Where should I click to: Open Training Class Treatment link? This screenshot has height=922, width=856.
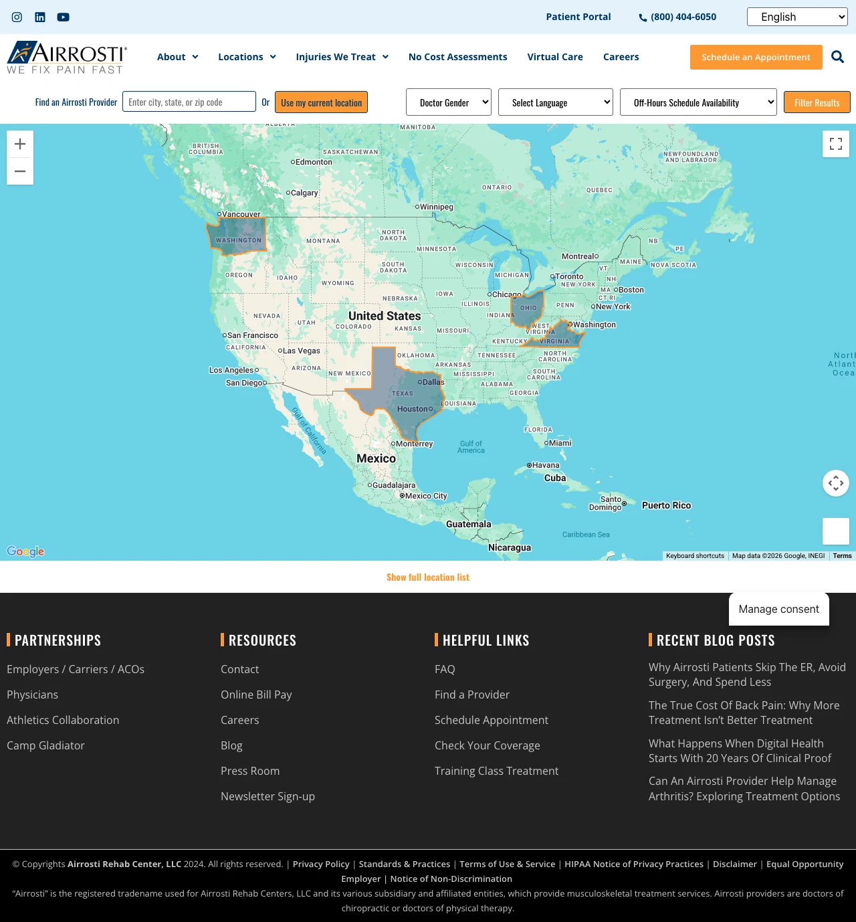coord(496,771)
